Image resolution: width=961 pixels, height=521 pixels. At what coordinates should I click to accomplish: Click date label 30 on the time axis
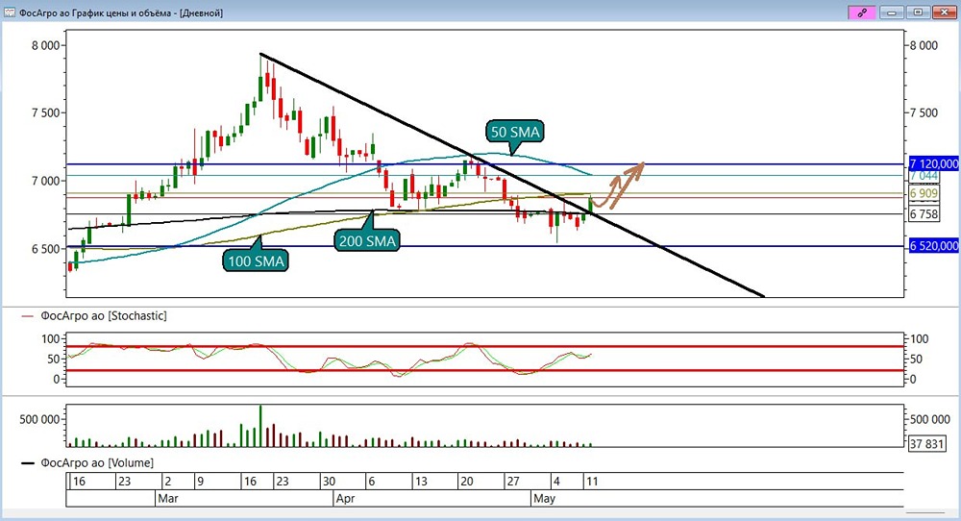click(x=329, y=482)
